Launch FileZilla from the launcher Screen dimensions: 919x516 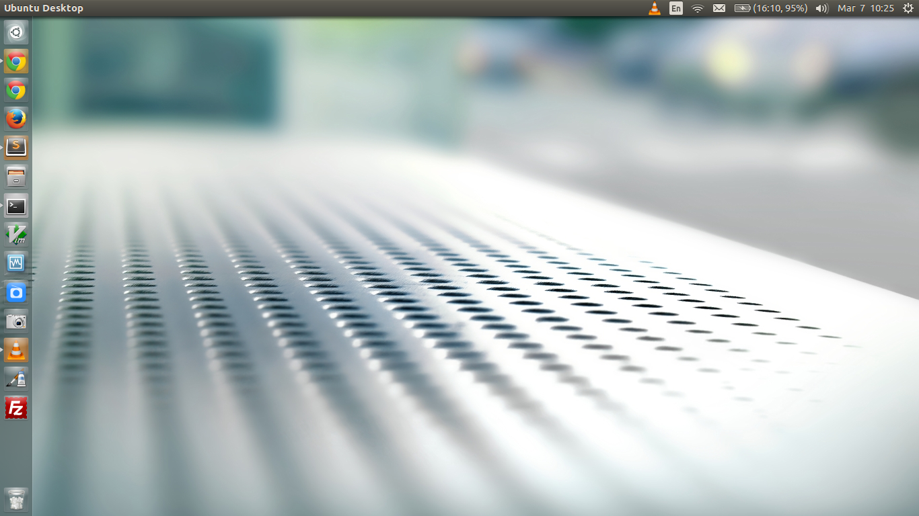click(16, 408)
